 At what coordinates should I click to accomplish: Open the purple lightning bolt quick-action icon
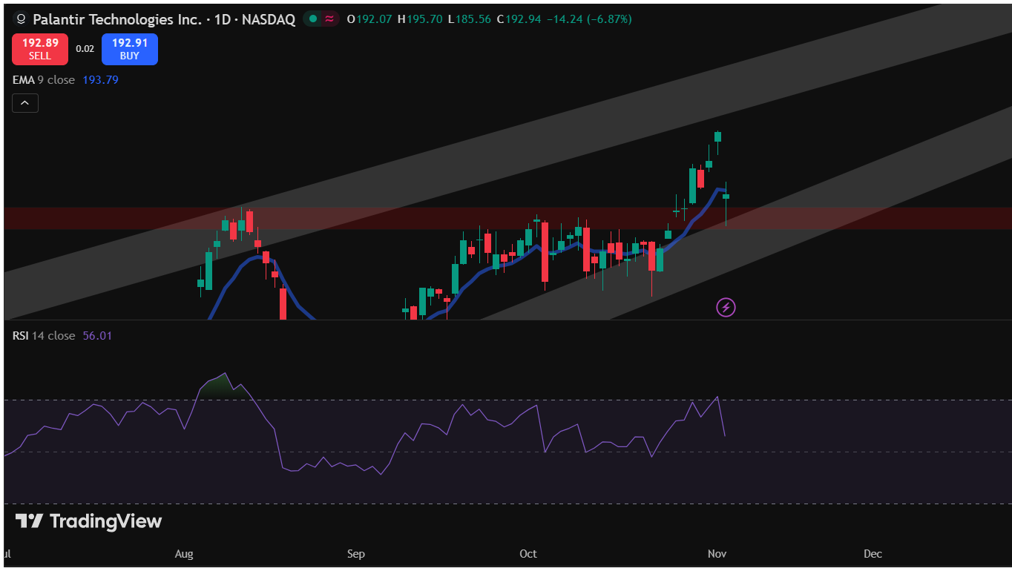(x=726, y=307)
